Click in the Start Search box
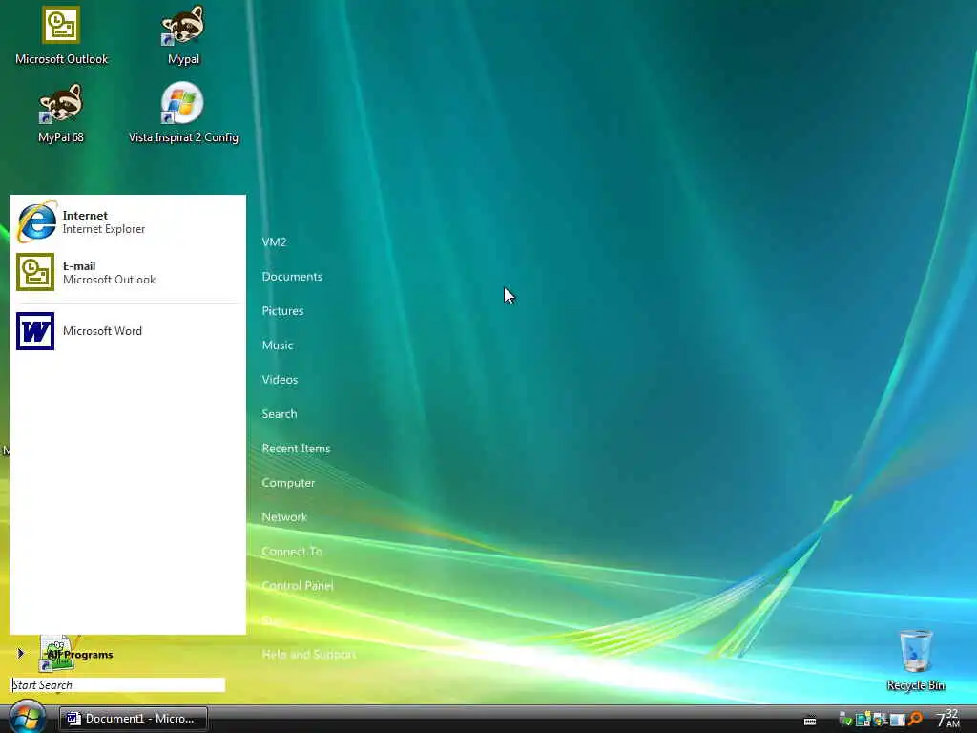Screen dimensions: 977x733 [x=118, y=685]
